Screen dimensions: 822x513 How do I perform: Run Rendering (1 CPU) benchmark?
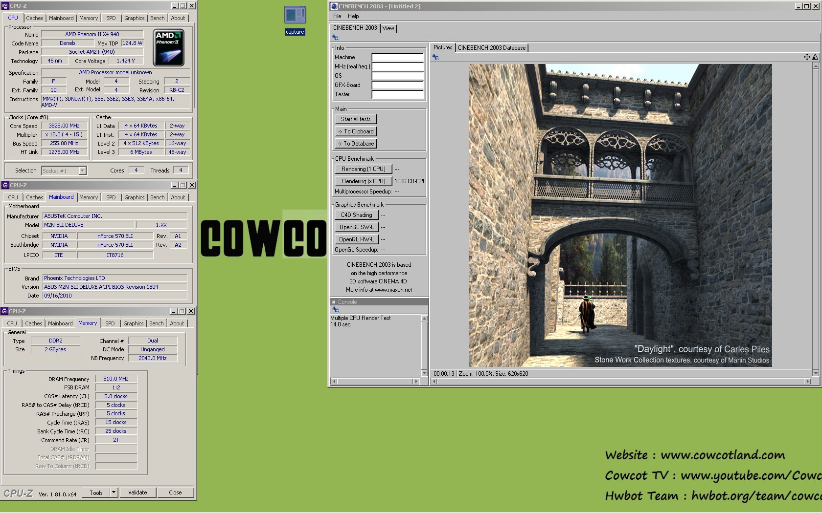[x=364, y=169]
